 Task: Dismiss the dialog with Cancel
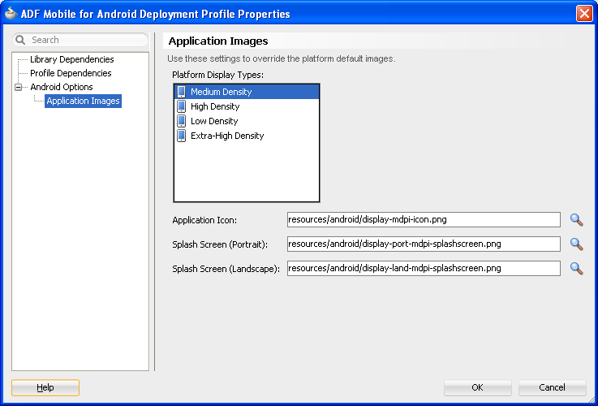[553, 387]
